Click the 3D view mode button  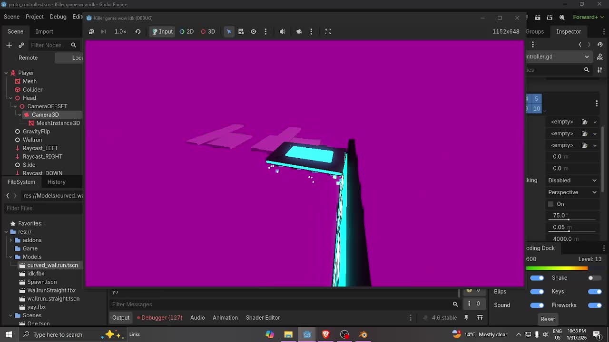click(207, 31)
